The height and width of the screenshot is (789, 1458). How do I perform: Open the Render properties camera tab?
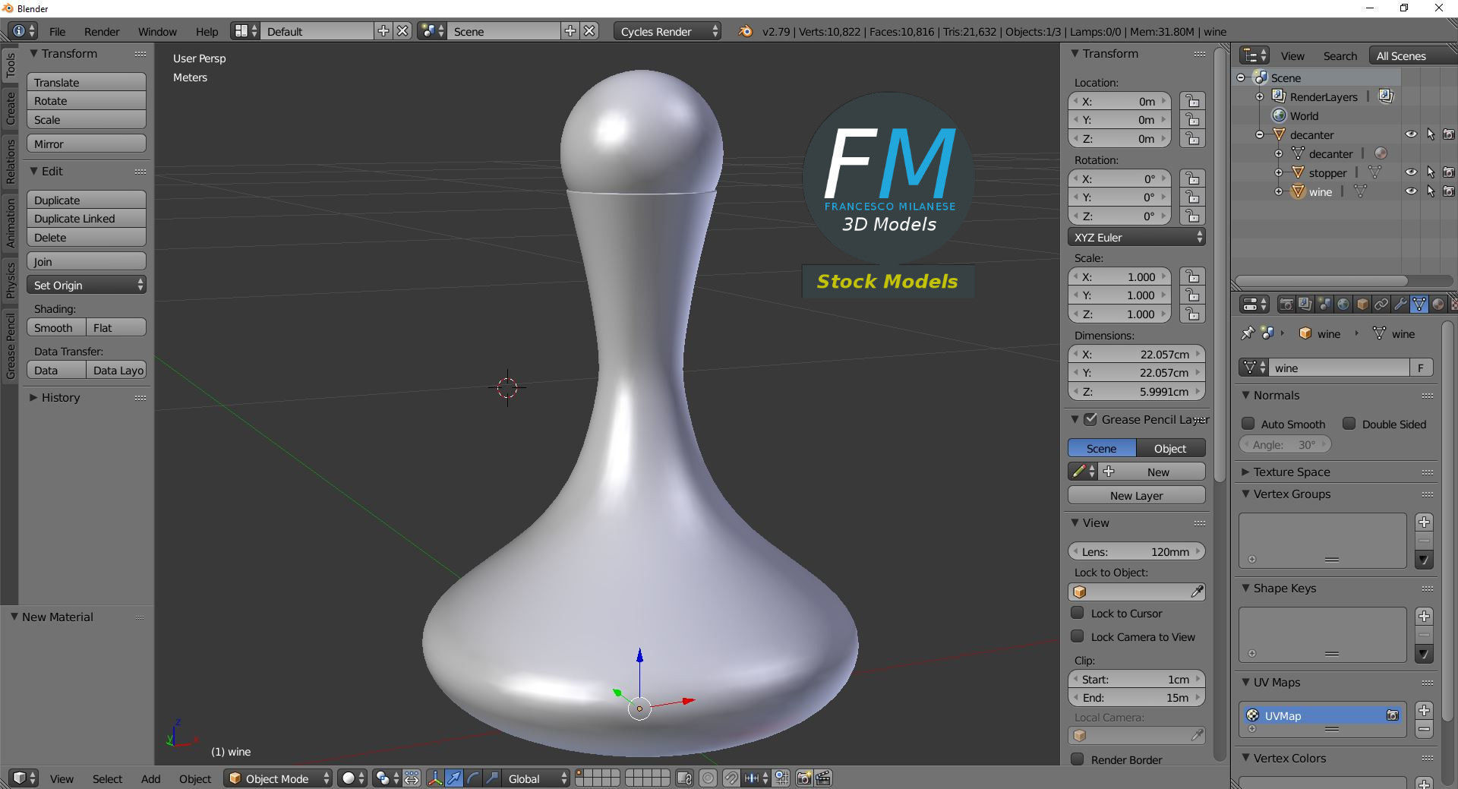coord(1286,304)
